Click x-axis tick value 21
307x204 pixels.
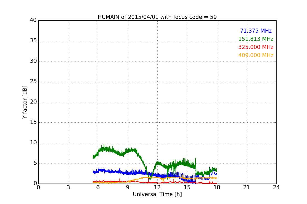pyautogui.click(x=247, y=187)
